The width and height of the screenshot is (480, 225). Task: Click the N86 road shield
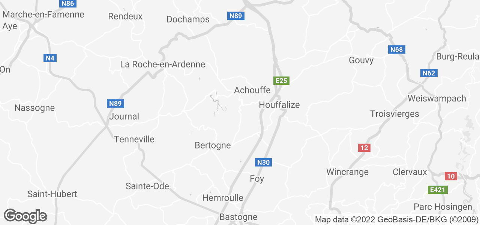(x=68, y=3)
